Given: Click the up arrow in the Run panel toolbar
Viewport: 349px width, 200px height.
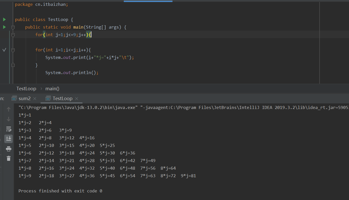Looking at the screenshot, I should [9, 109].
